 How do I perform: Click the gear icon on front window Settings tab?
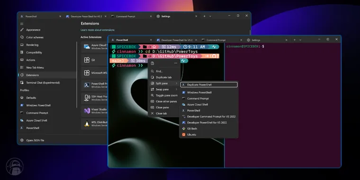[x=248, y=40]
